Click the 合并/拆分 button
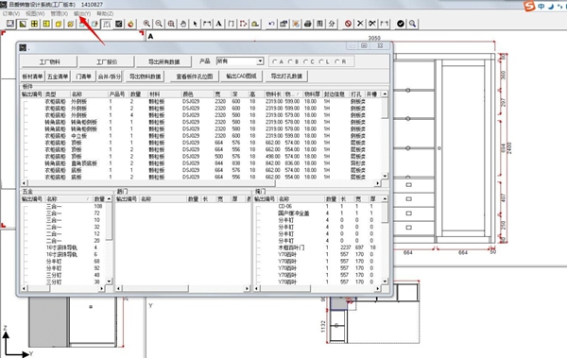 point(110,77)
